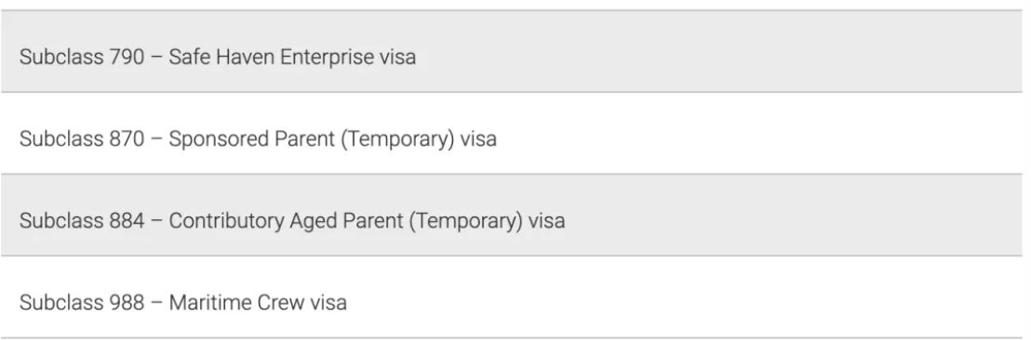Click the 'Safe Haven Enterprise visa' text
This screenshot has width=1031, height=340.
[x=292, y=57]
